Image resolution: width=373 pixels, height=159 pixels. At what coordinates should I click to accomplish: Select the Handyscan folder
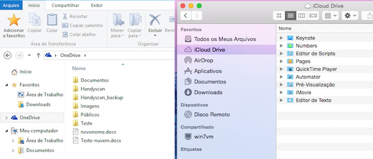click(89, 89)
